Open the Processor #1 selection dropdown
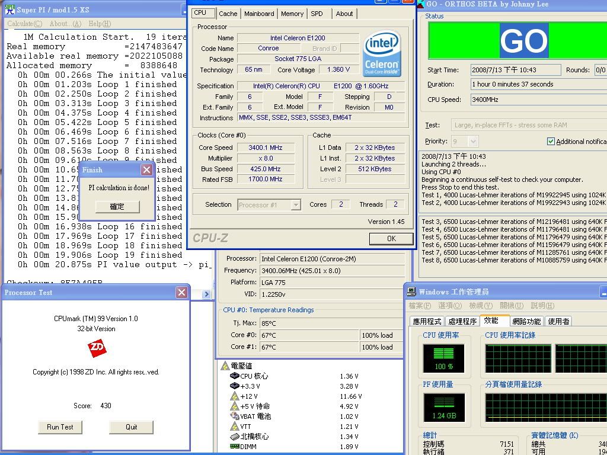The width and height of the screenshot is (607, 455). click(x=296, y=204)
